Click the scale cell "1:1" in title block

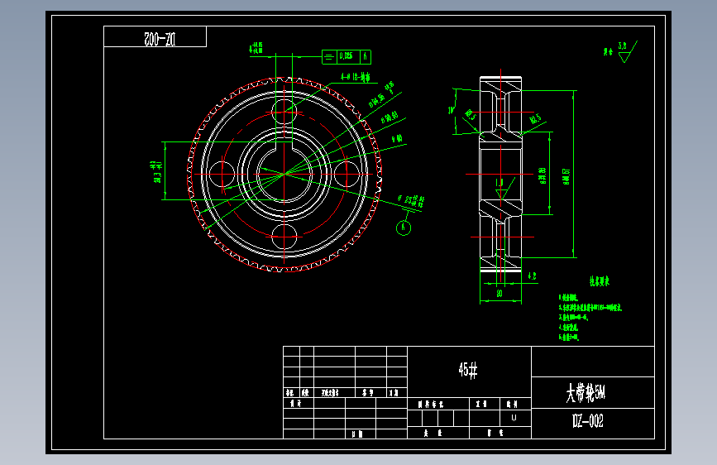[x=514, y=418]
